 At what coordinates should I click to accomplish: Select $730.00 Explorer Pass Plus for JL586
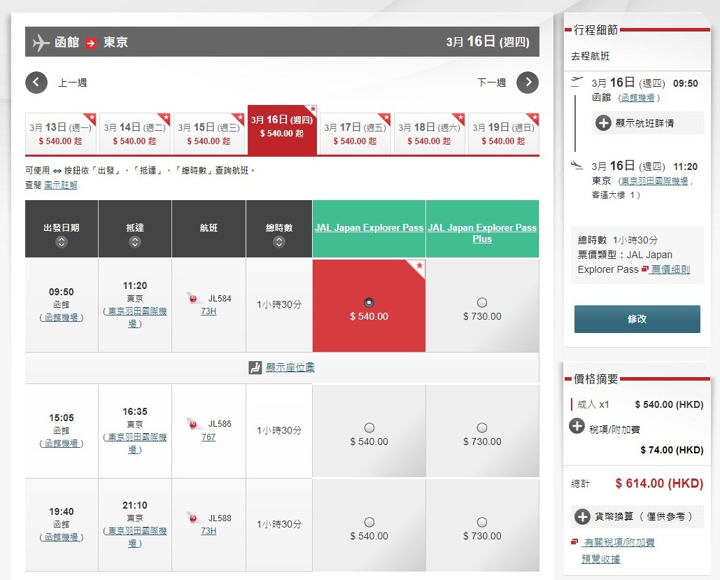click(x=482, y=428)
